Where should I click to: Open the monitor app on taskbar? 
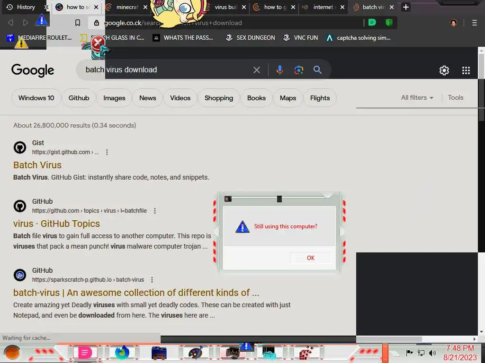point(233,353)
